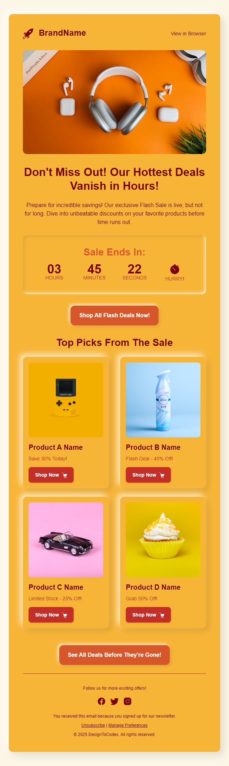Image resolution: width=229 pixels, height=766 pixels.
Task: Click the cart icon on Product D's Shop Now
Action: 162,615
